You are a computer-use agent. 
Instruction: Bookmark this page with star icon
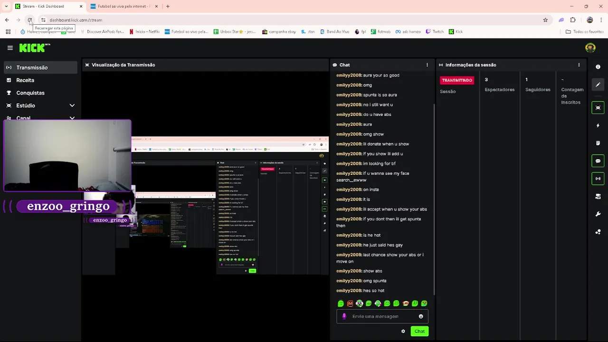[545, 20]
